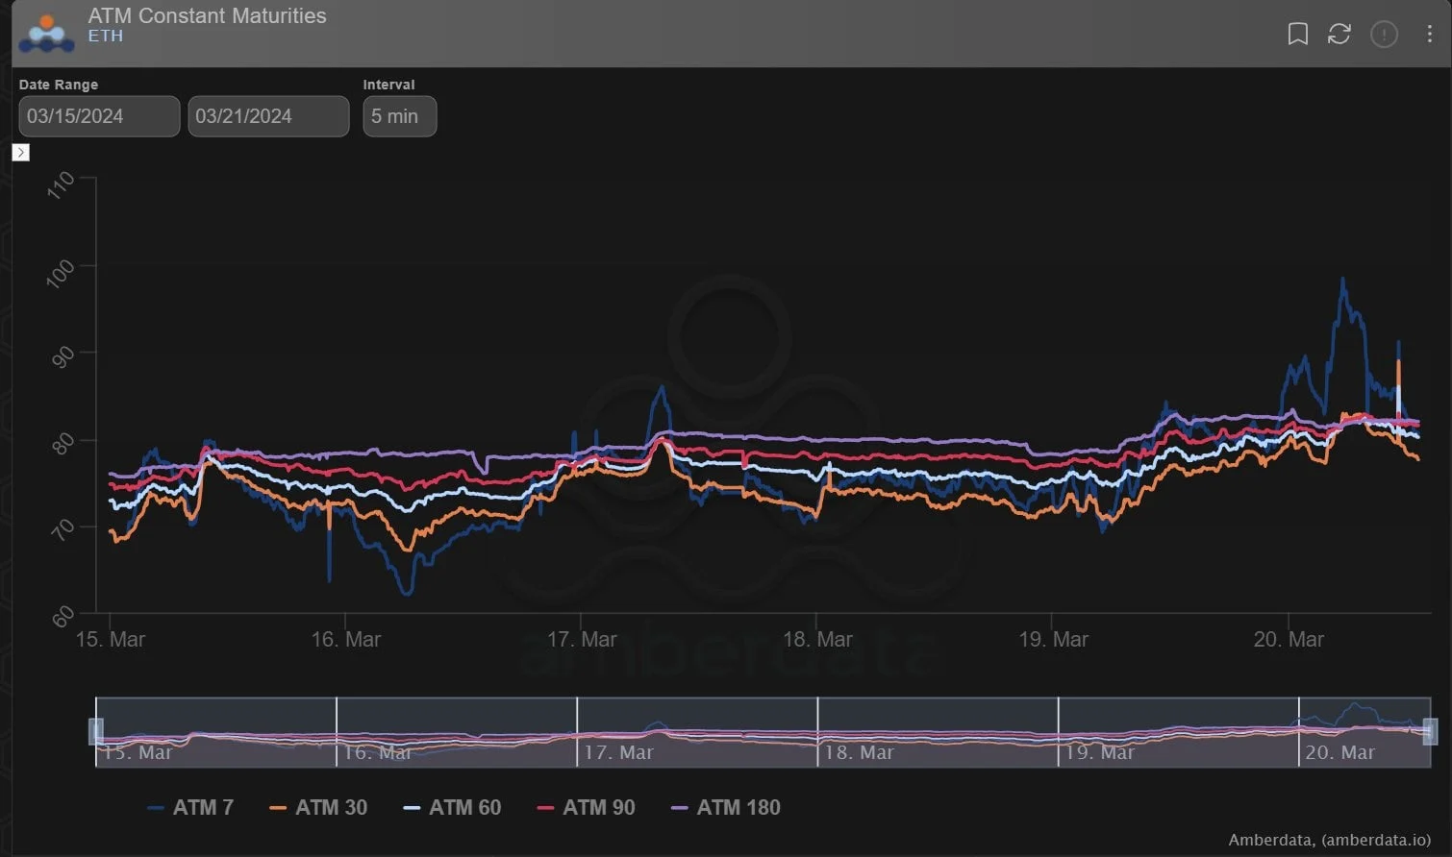Click the bookmark icon in header
This screenshot has height=857, width=1452.
1297,35
